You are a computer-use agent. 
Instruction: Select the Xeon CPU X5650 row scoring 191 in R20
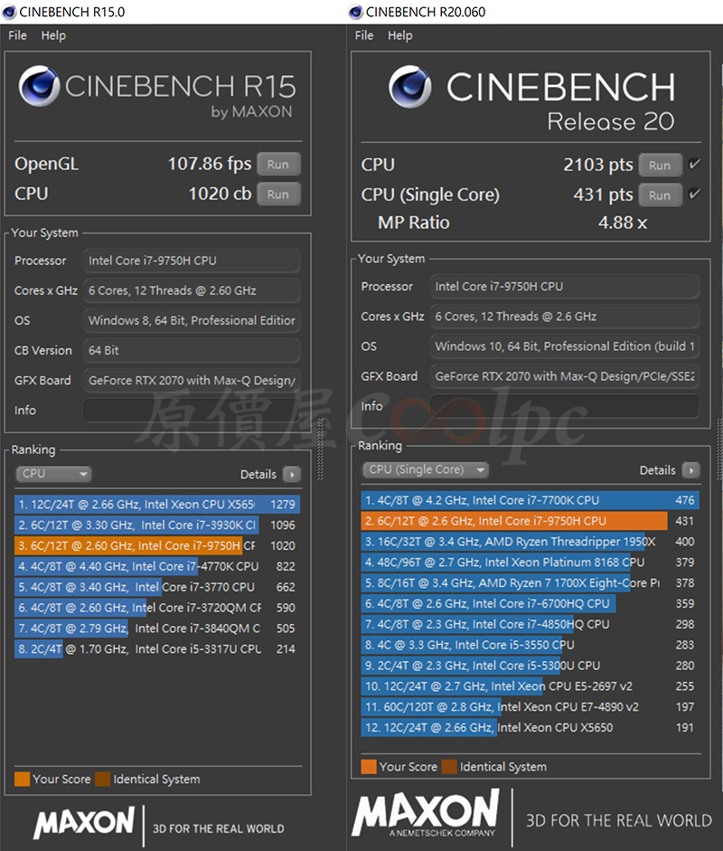pos(530,727)
